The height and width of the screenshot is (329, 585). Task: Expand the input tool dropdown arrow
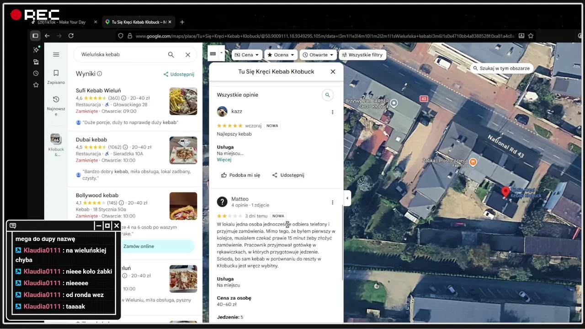(221, 53)
